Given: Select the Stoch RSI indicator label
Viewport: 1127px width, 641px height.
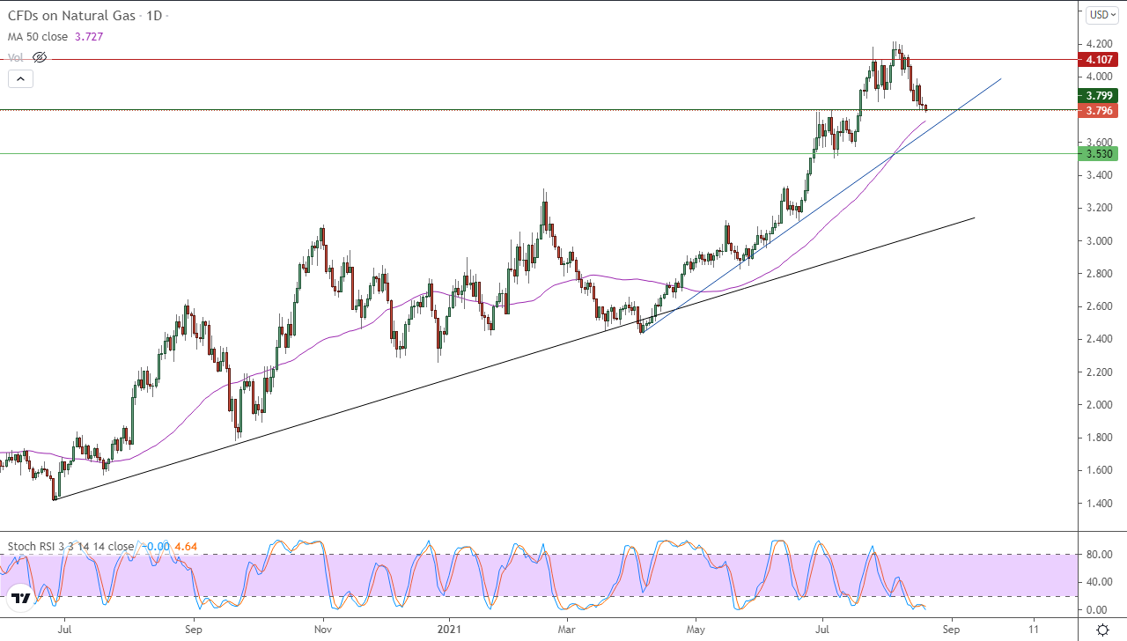Looking at the screenshot, I should pyautogui.click(x=70, y=546).
